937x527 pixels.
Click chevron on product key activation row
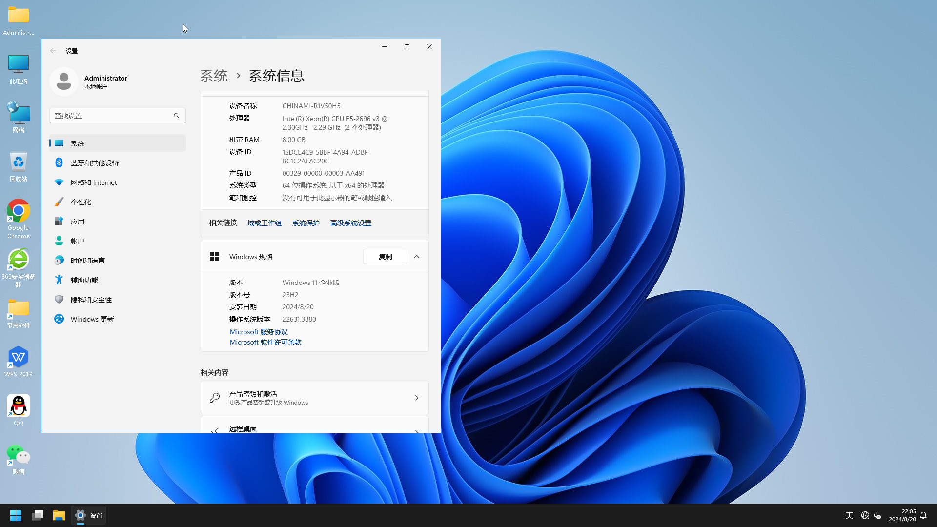click(417, 398)
